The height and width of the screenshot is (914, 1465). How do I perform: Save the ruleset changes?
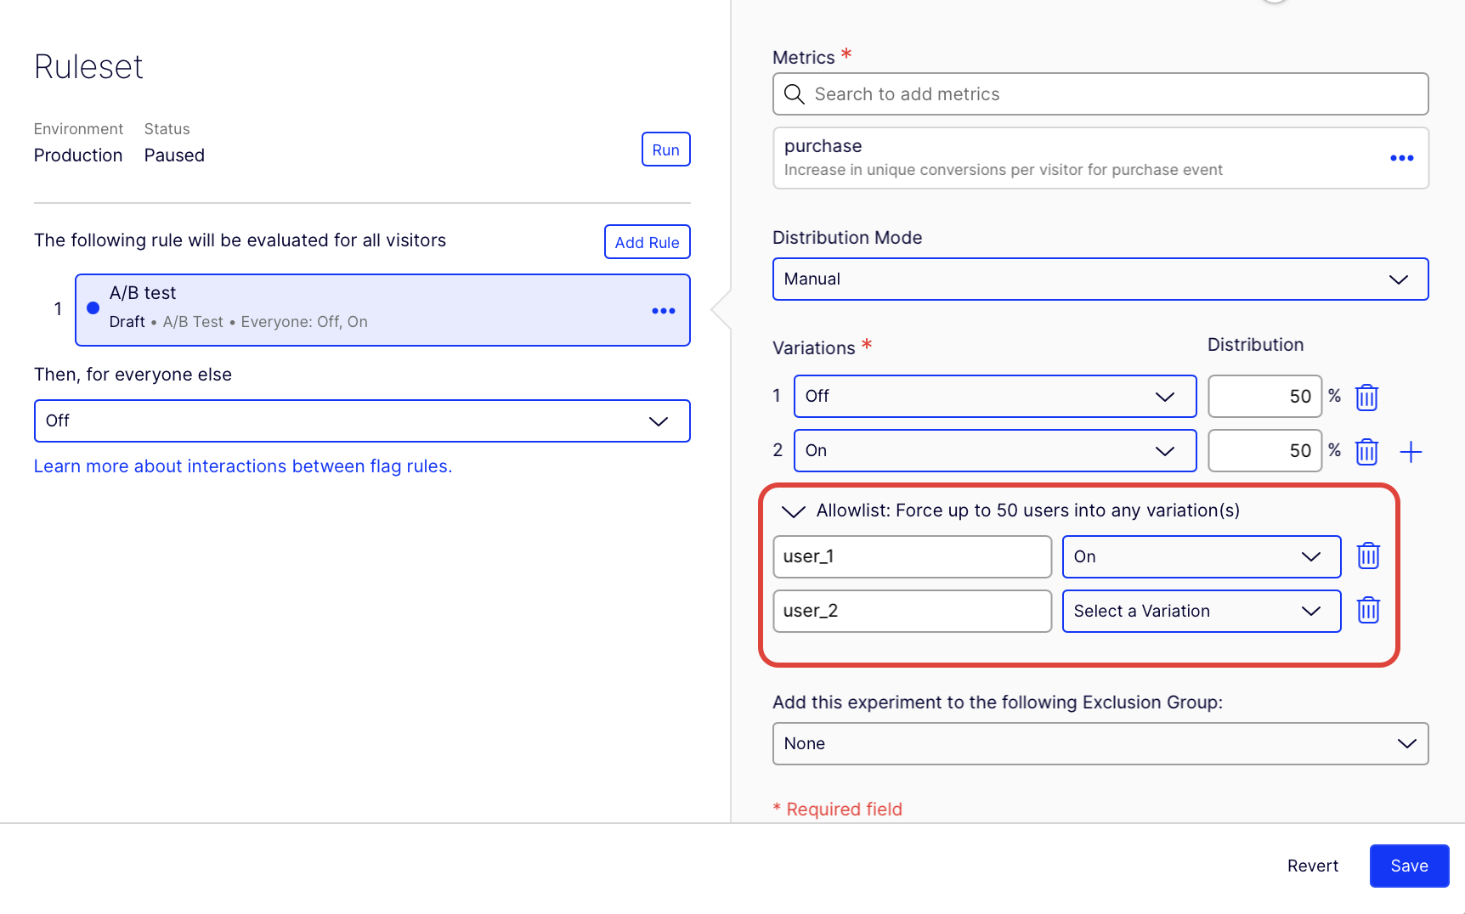pos(1409,866)
